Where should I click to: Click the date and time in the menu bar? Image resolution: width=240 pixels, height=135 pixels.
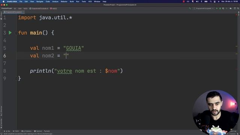pos(229,1)
